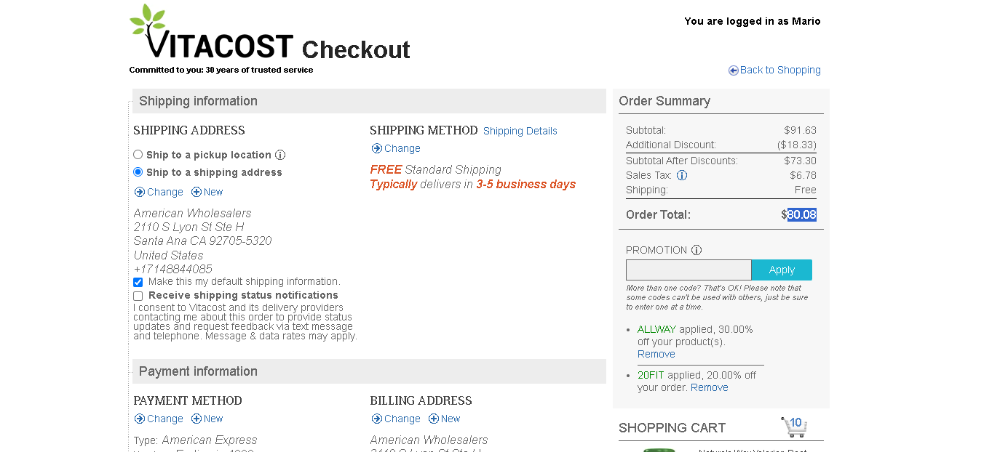Click the pickup location info icon

point(280,155)
